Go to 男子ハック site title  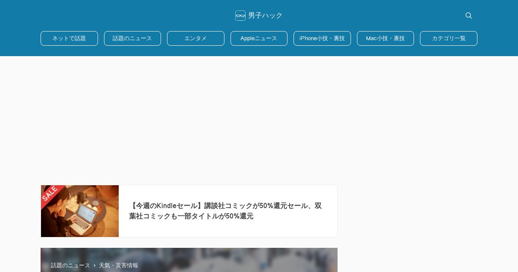click(x=265, y=16)
